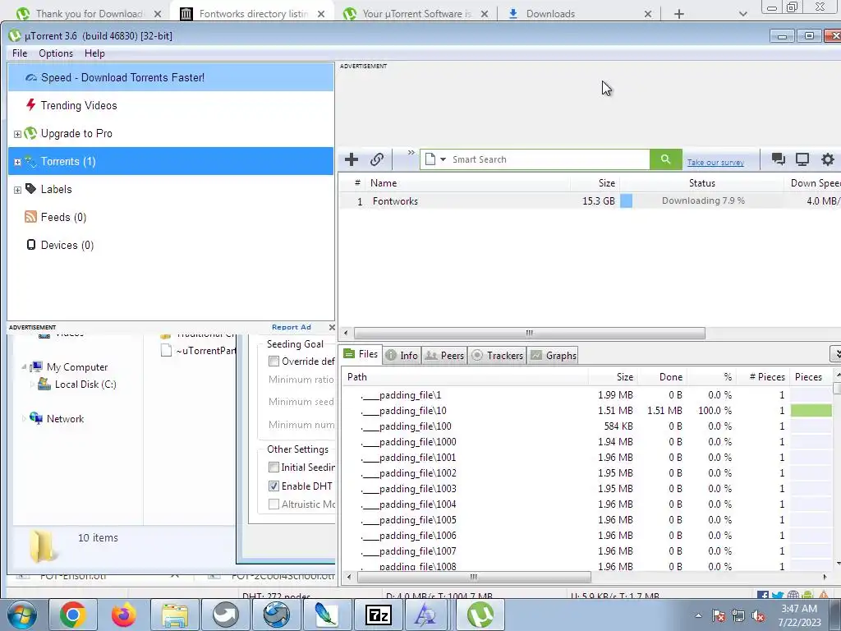Screen dimensions: 841x631
Task: Select Local Disk (C:) in Explorer tree
Action: click(x=85, y=385)
